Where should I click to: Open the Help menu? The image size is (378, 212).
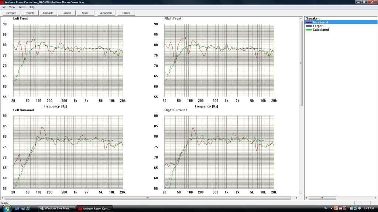point(31,7)
